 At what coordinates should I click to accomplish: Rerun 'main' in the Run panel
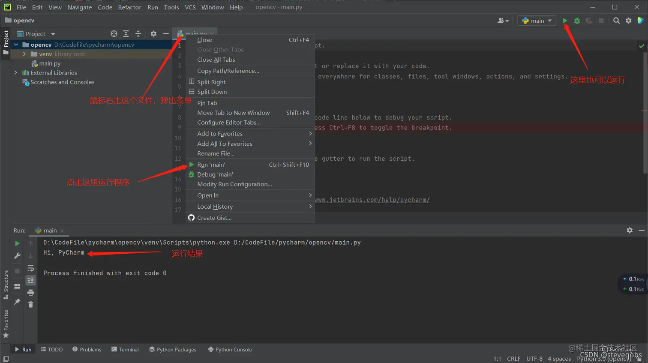(17, 243)
